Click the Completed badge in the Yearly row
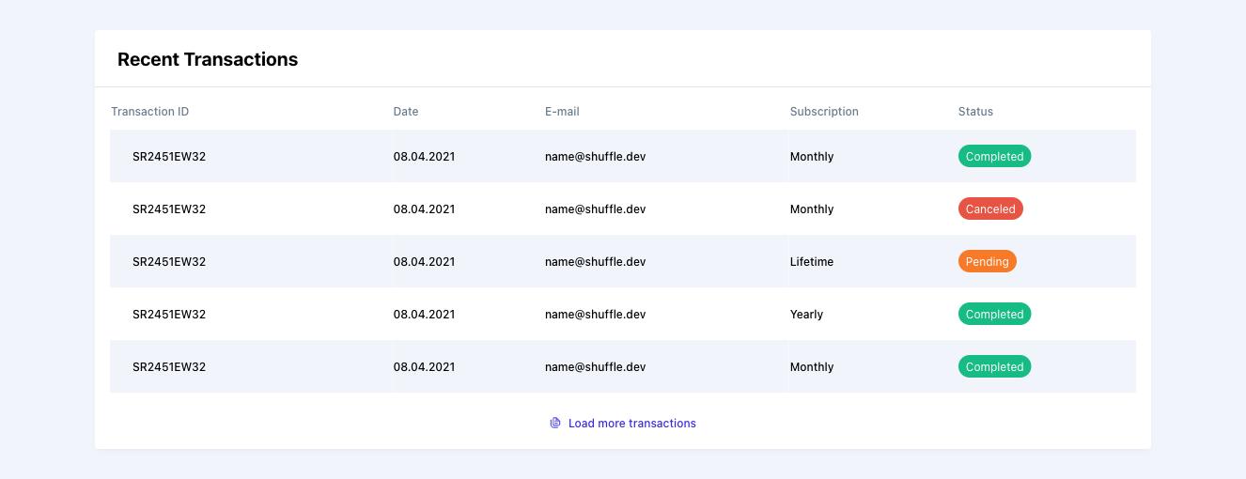The height and width of the screenshot is (479, 1246). 994,315
